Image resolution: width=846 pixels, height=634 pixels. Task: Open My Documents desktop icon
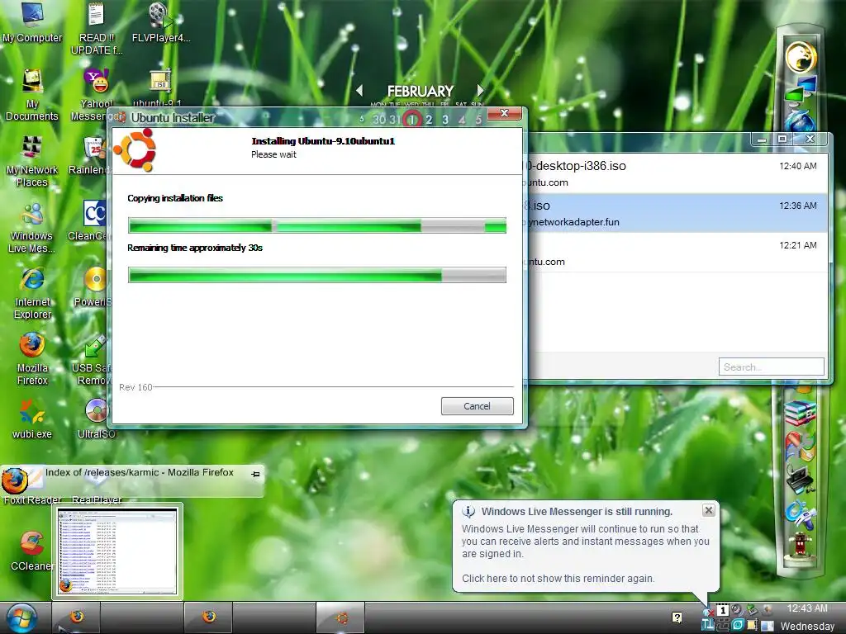(x=32, y=94)
